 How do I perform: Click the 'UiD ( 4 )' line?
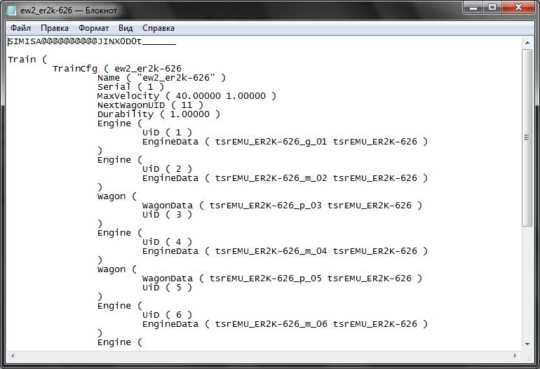point(167,242)
